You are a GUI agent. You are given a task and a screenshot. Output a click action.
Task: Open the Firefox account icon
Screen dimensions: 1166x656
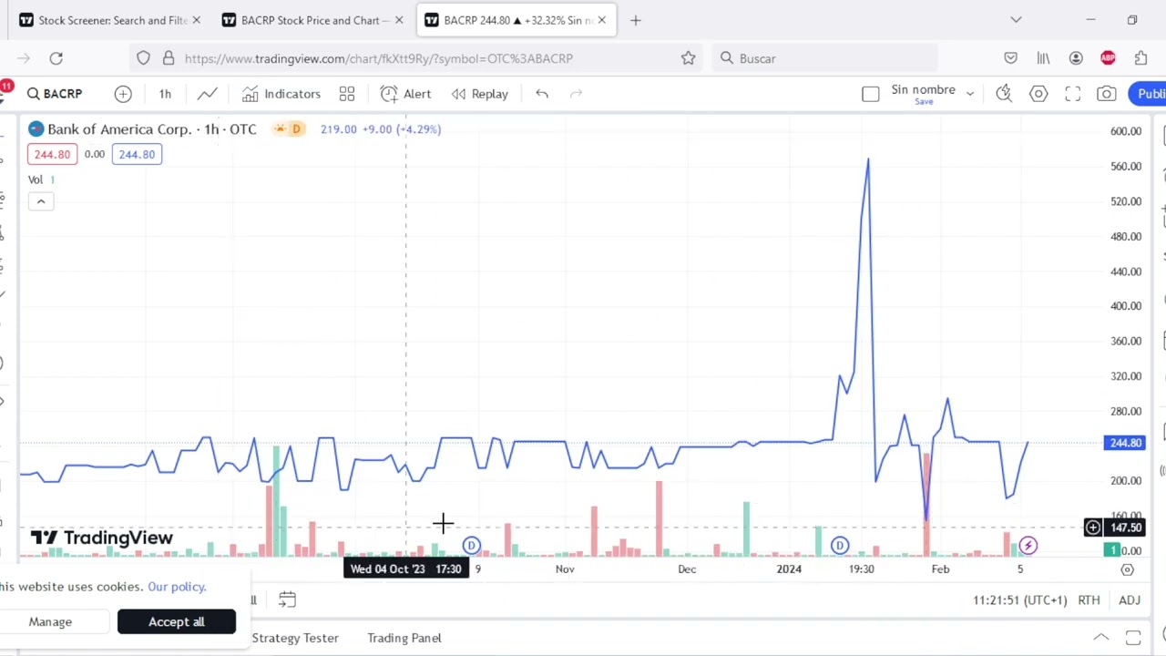pyautogui.click(x=1076, y=58)
